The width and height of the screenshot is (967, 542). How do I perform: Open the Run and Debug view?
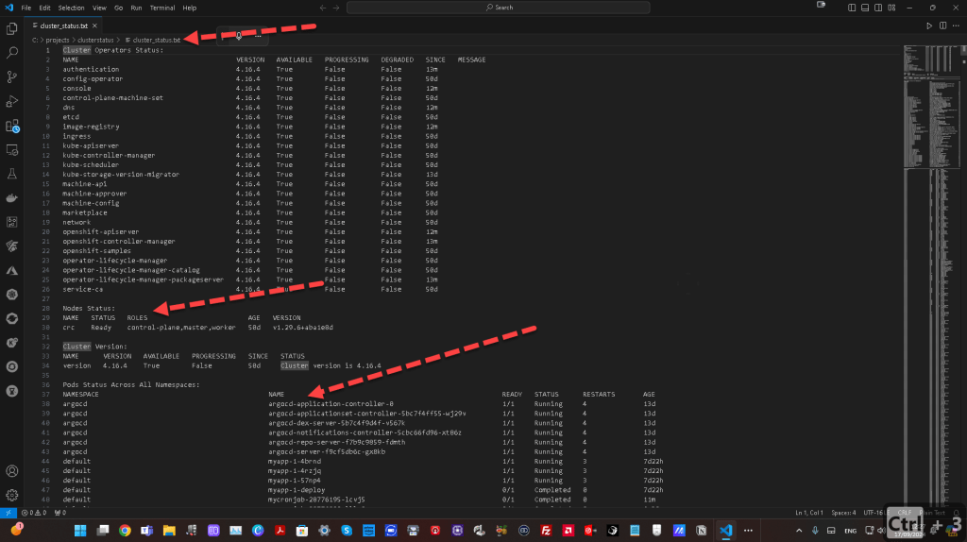pos(11,101)
